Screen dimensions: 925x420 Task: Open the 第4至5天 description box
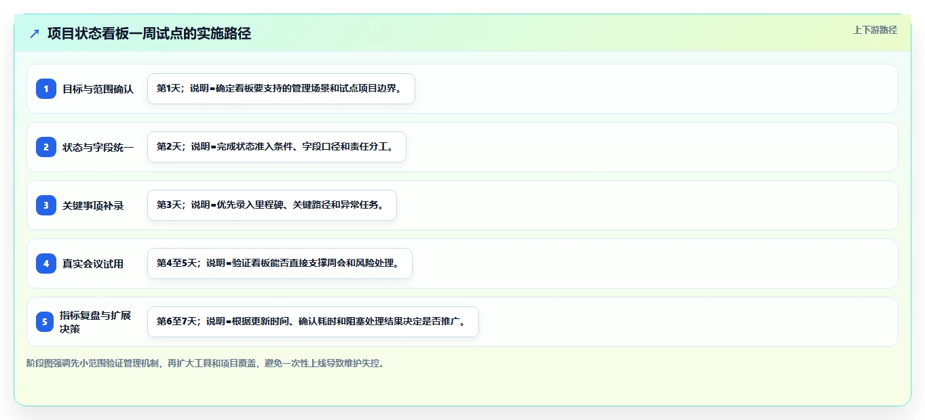(280, 264)
